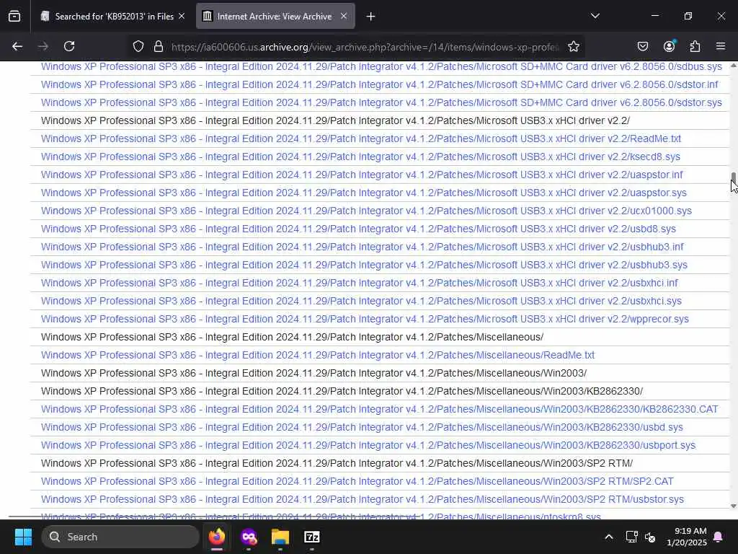Open Firefox application hamburger menu

pos(721,46)
